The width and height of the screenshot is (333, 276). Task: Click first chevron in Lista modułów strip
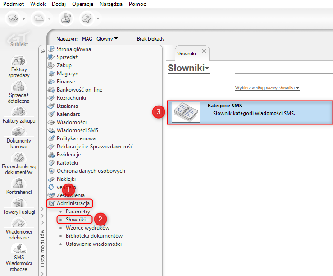point(42,209)
